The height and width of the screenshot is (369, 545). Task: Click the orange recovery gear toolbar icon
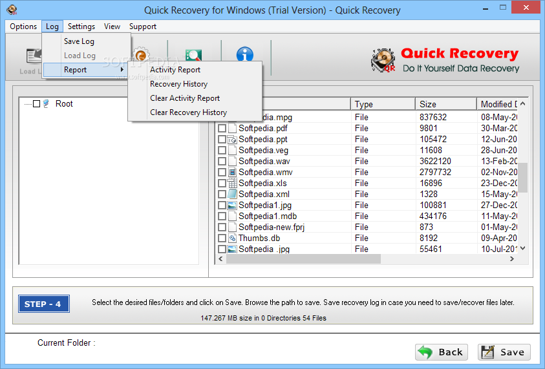141,54
